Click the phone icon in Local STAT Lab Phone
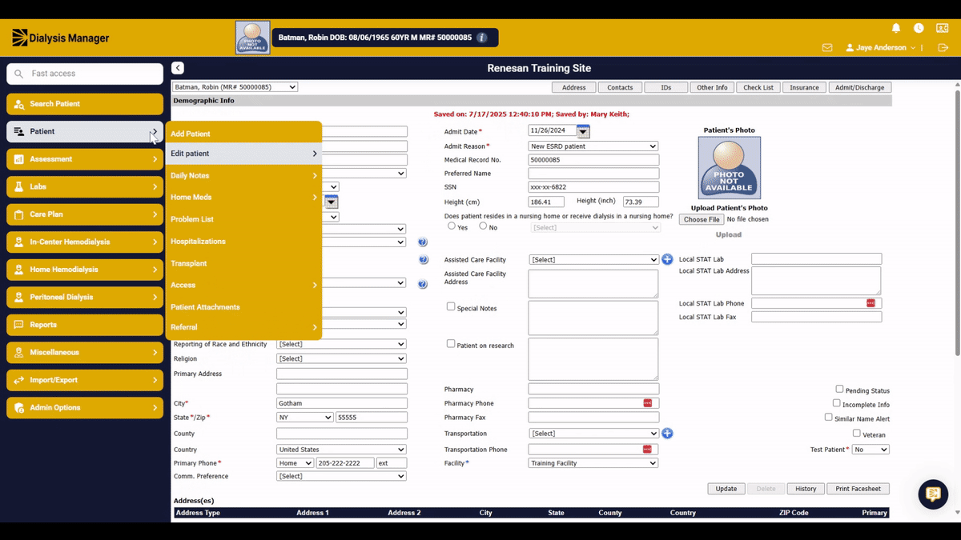961x540 pixels. click(871, 303)
